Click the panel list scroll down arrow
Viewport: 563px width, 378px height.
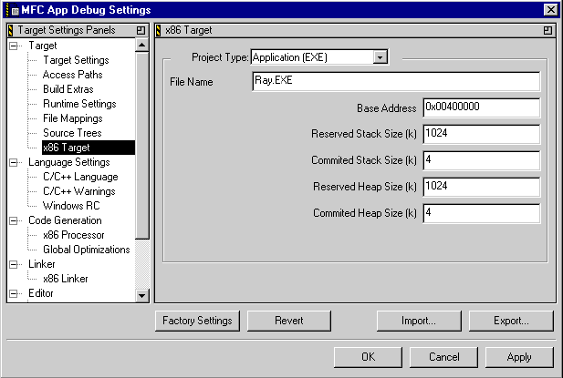coord(142,296)
